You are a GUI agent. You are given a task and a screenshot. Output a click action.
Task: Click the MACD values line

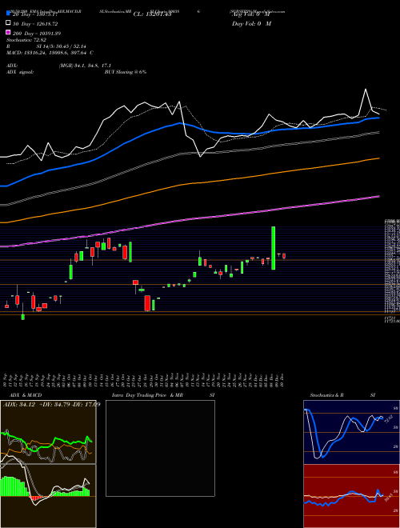click(50, 53)
